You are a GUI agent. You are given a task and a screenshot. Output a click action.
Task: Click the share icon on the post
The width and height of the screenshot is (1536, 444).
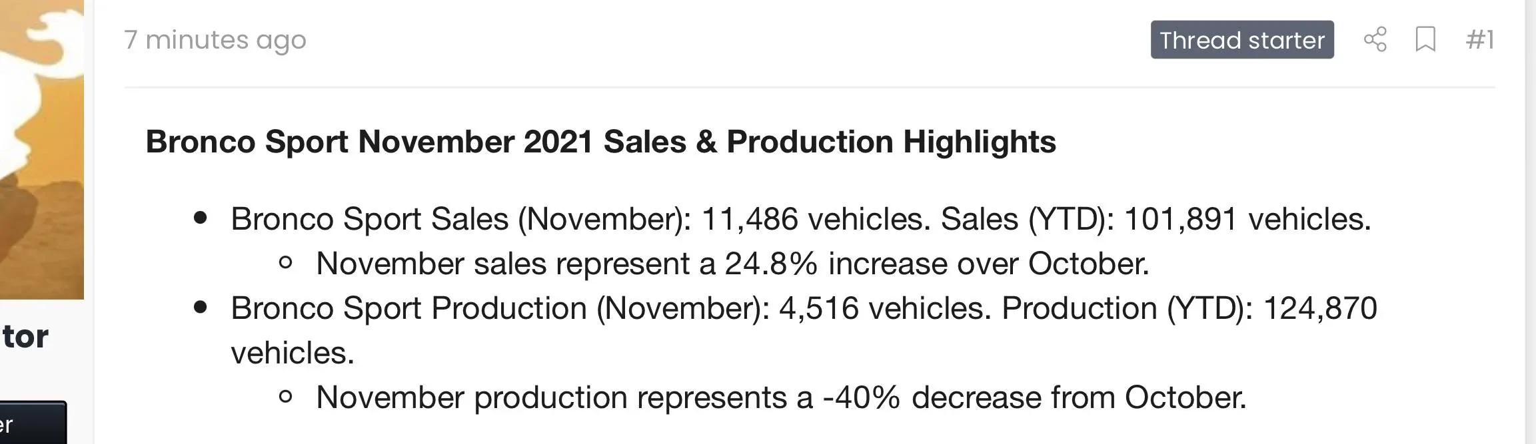(1375, 39)
